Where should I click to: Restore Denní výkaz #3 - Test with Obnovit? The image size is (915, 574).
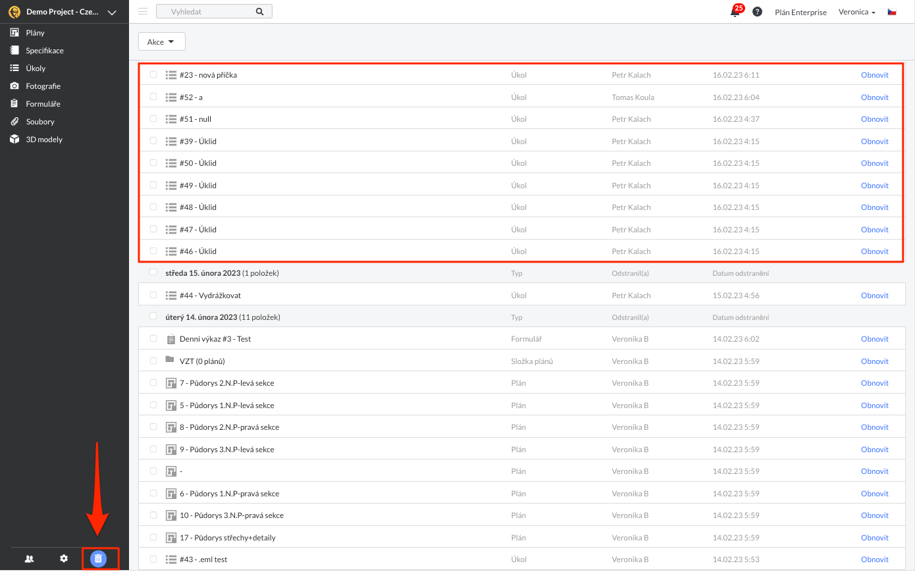point(874,339)
